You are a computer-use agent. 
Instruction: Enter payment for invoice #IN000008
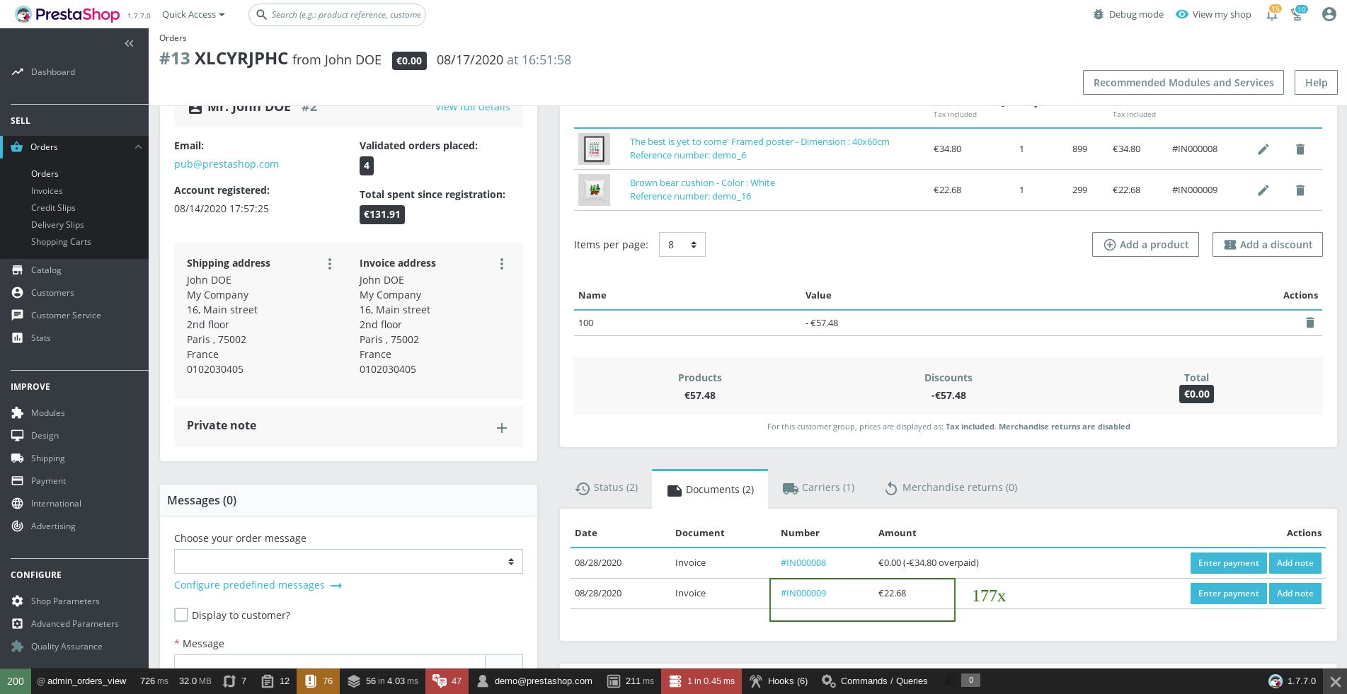pos(1228,563)
